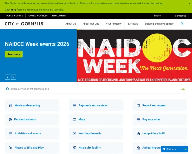The image size is (192, 154).
Task: Click building icon for Hire a city facility
Action: [x=74, y=148]
